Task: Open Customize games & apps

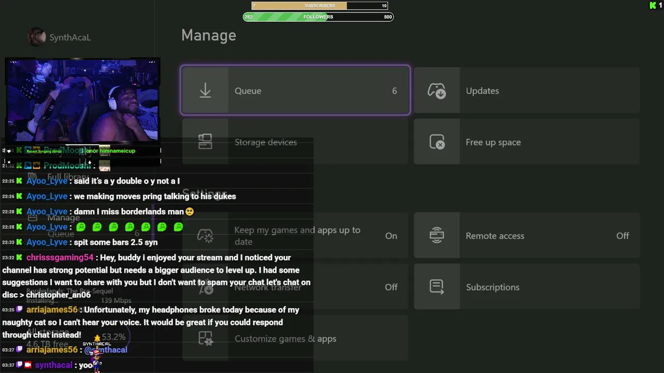Action: click(295, 338)
